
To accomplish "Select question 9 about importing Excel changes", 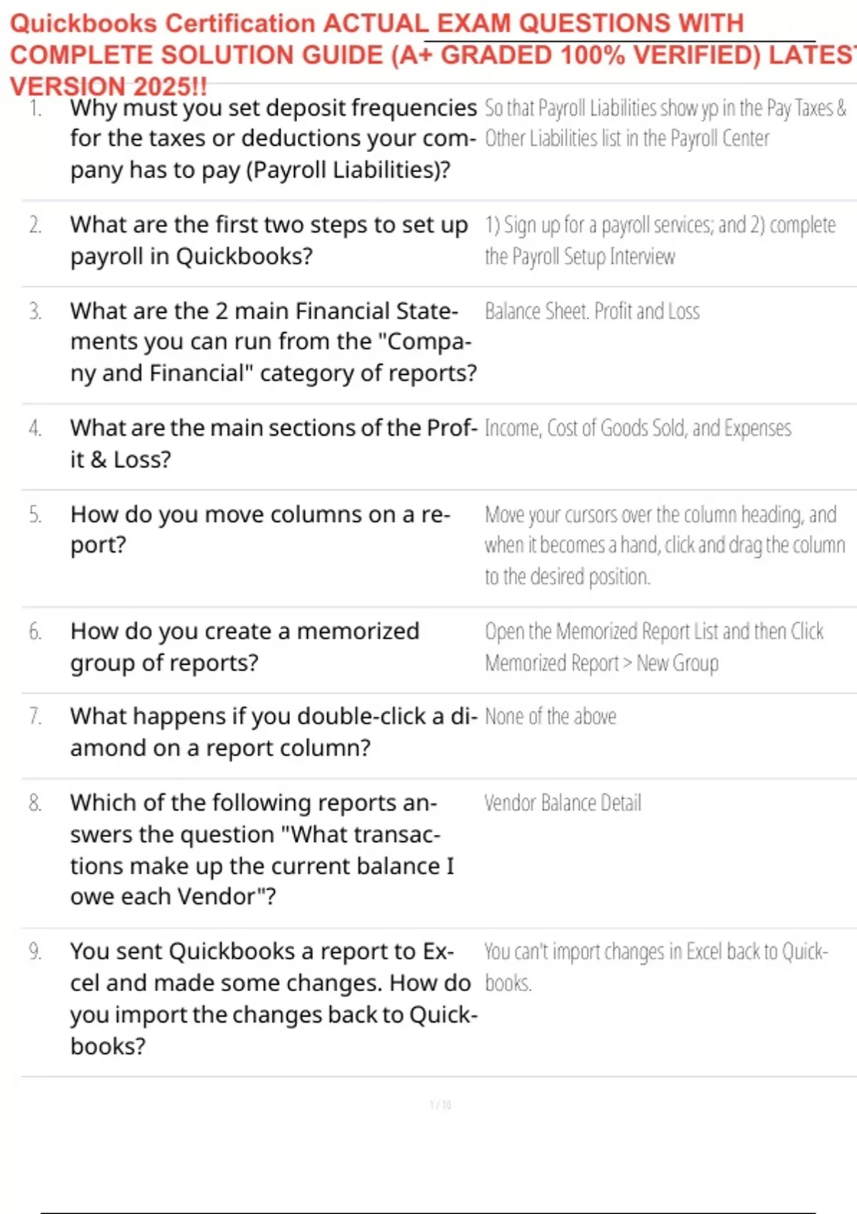I will pos(273,998).
